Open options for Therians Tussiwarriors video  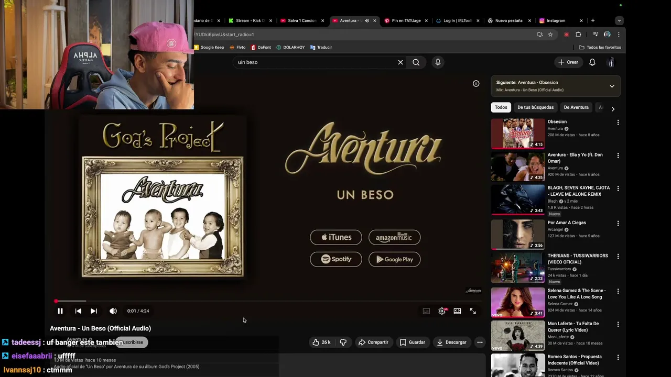click(x=618, y=257)
